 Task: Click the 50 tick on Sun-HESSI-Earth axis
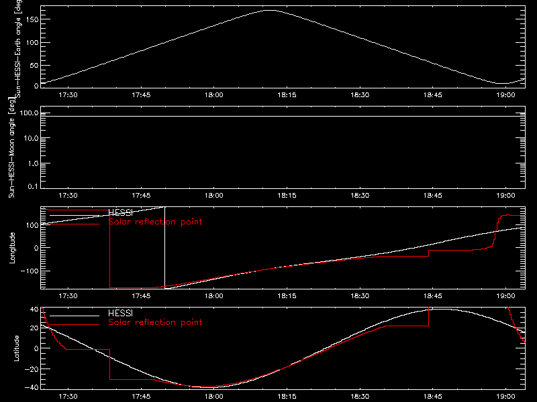(x=34, y=65)
